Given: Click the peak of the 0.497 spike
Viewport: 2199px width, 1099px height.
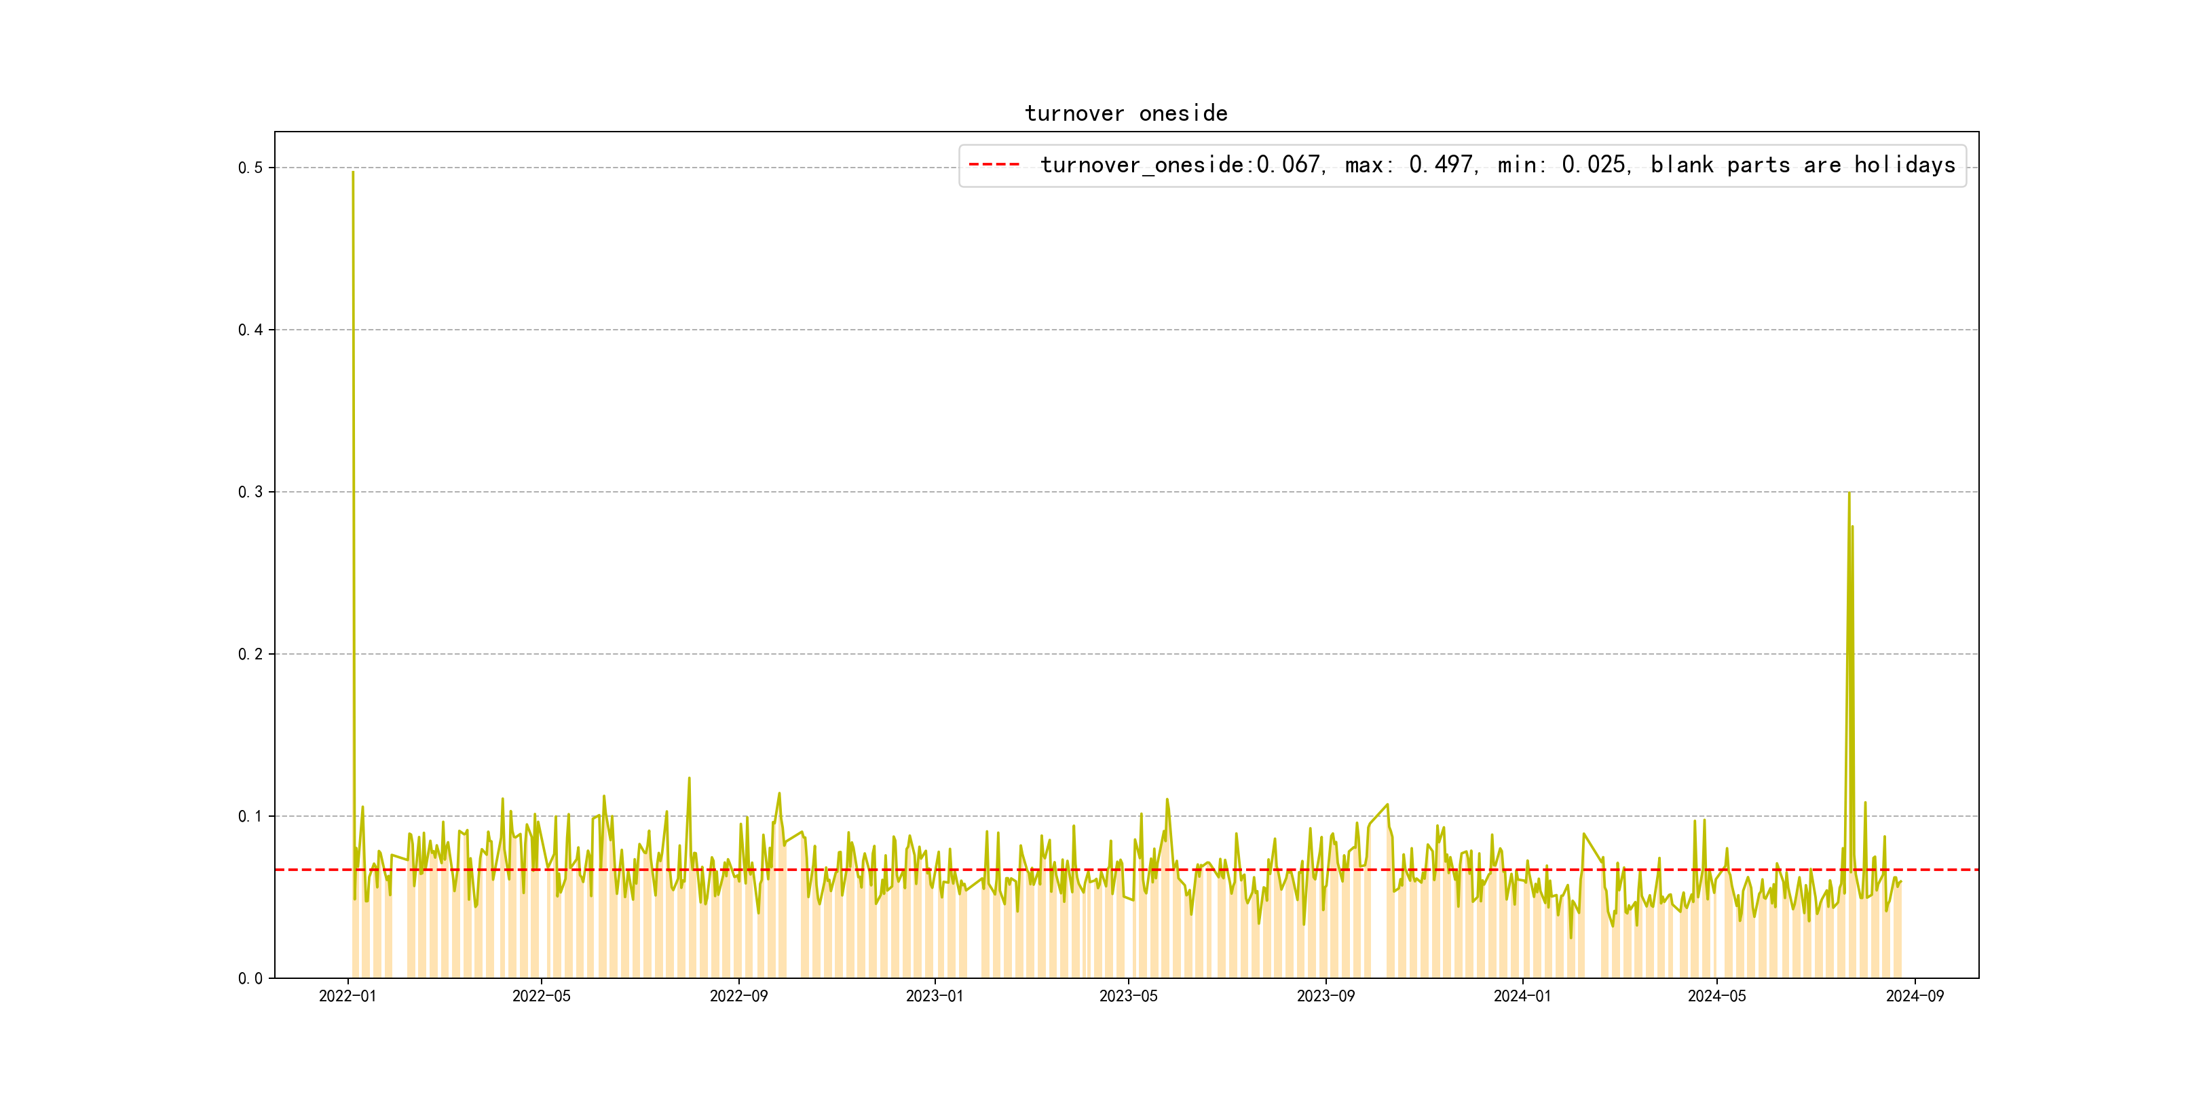Looking at the screenshot, I should pyautogui.click(x=352, y=173).
